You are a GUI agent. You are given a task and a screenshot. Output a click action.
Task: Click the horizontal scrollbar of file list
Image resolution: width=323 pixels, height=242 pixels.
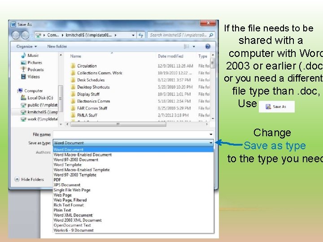(x=118, y=124)
